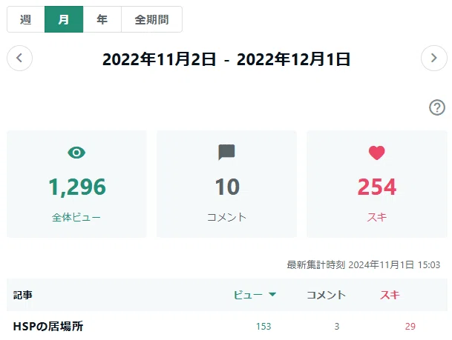Open the HSPの居場所 article
The image size is (452, 340).
pos(48,326)
